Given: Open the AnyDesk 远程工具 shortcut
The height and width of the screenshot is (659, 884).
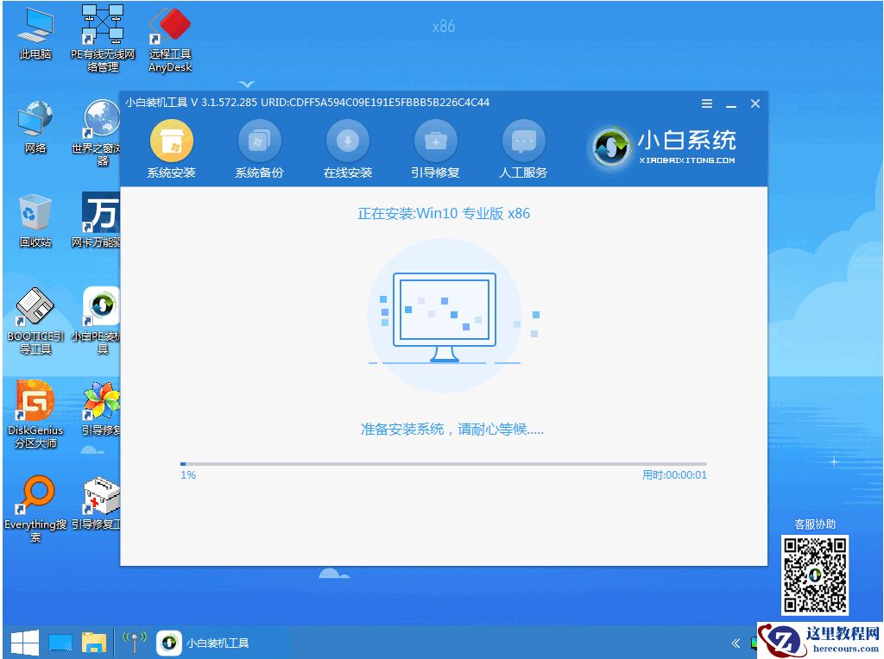Looking at the screenshot, I should (169, 35).
